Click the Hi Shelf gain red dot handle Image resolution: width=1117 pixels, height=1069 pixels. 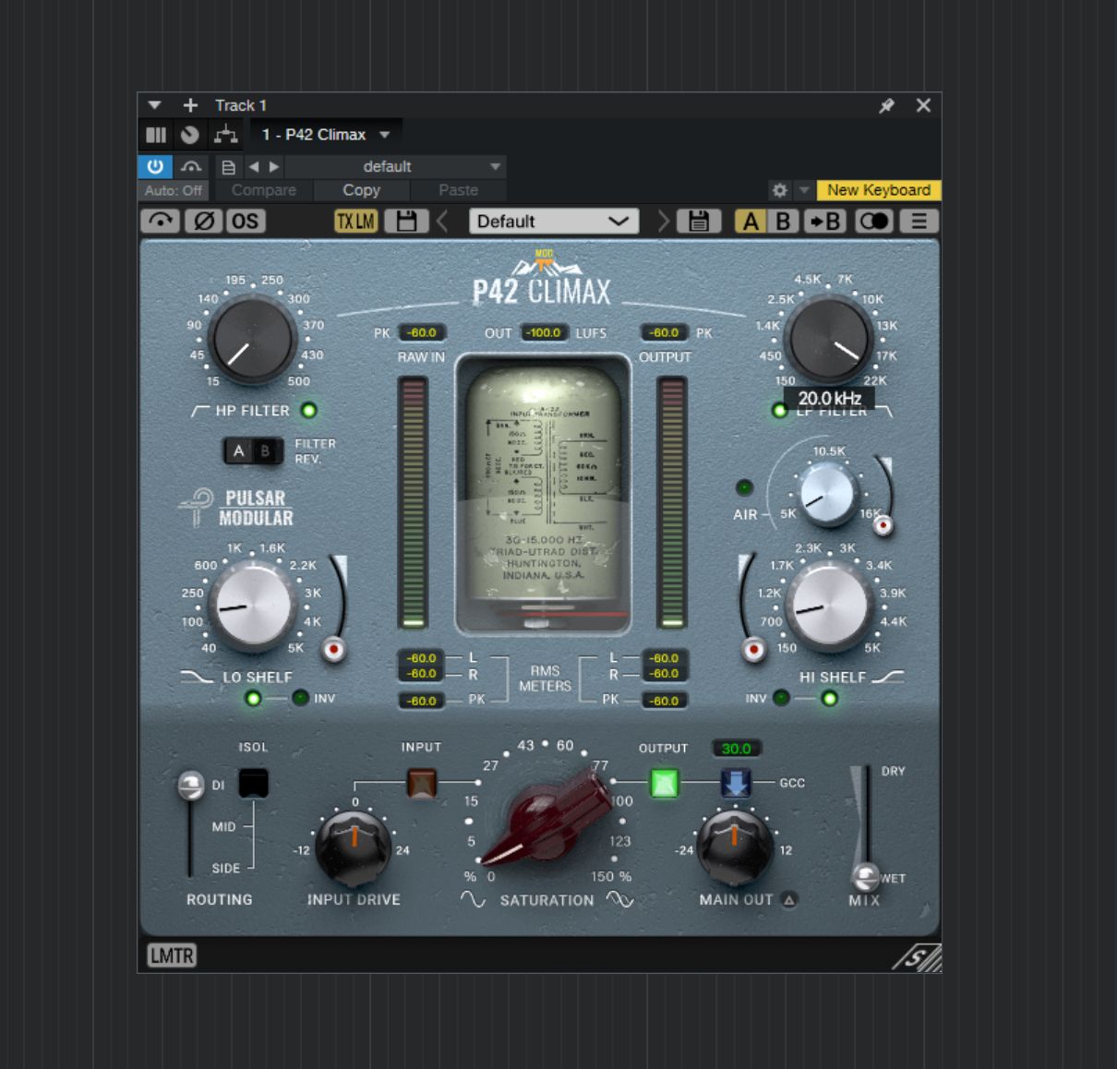(x=754, y=650)
